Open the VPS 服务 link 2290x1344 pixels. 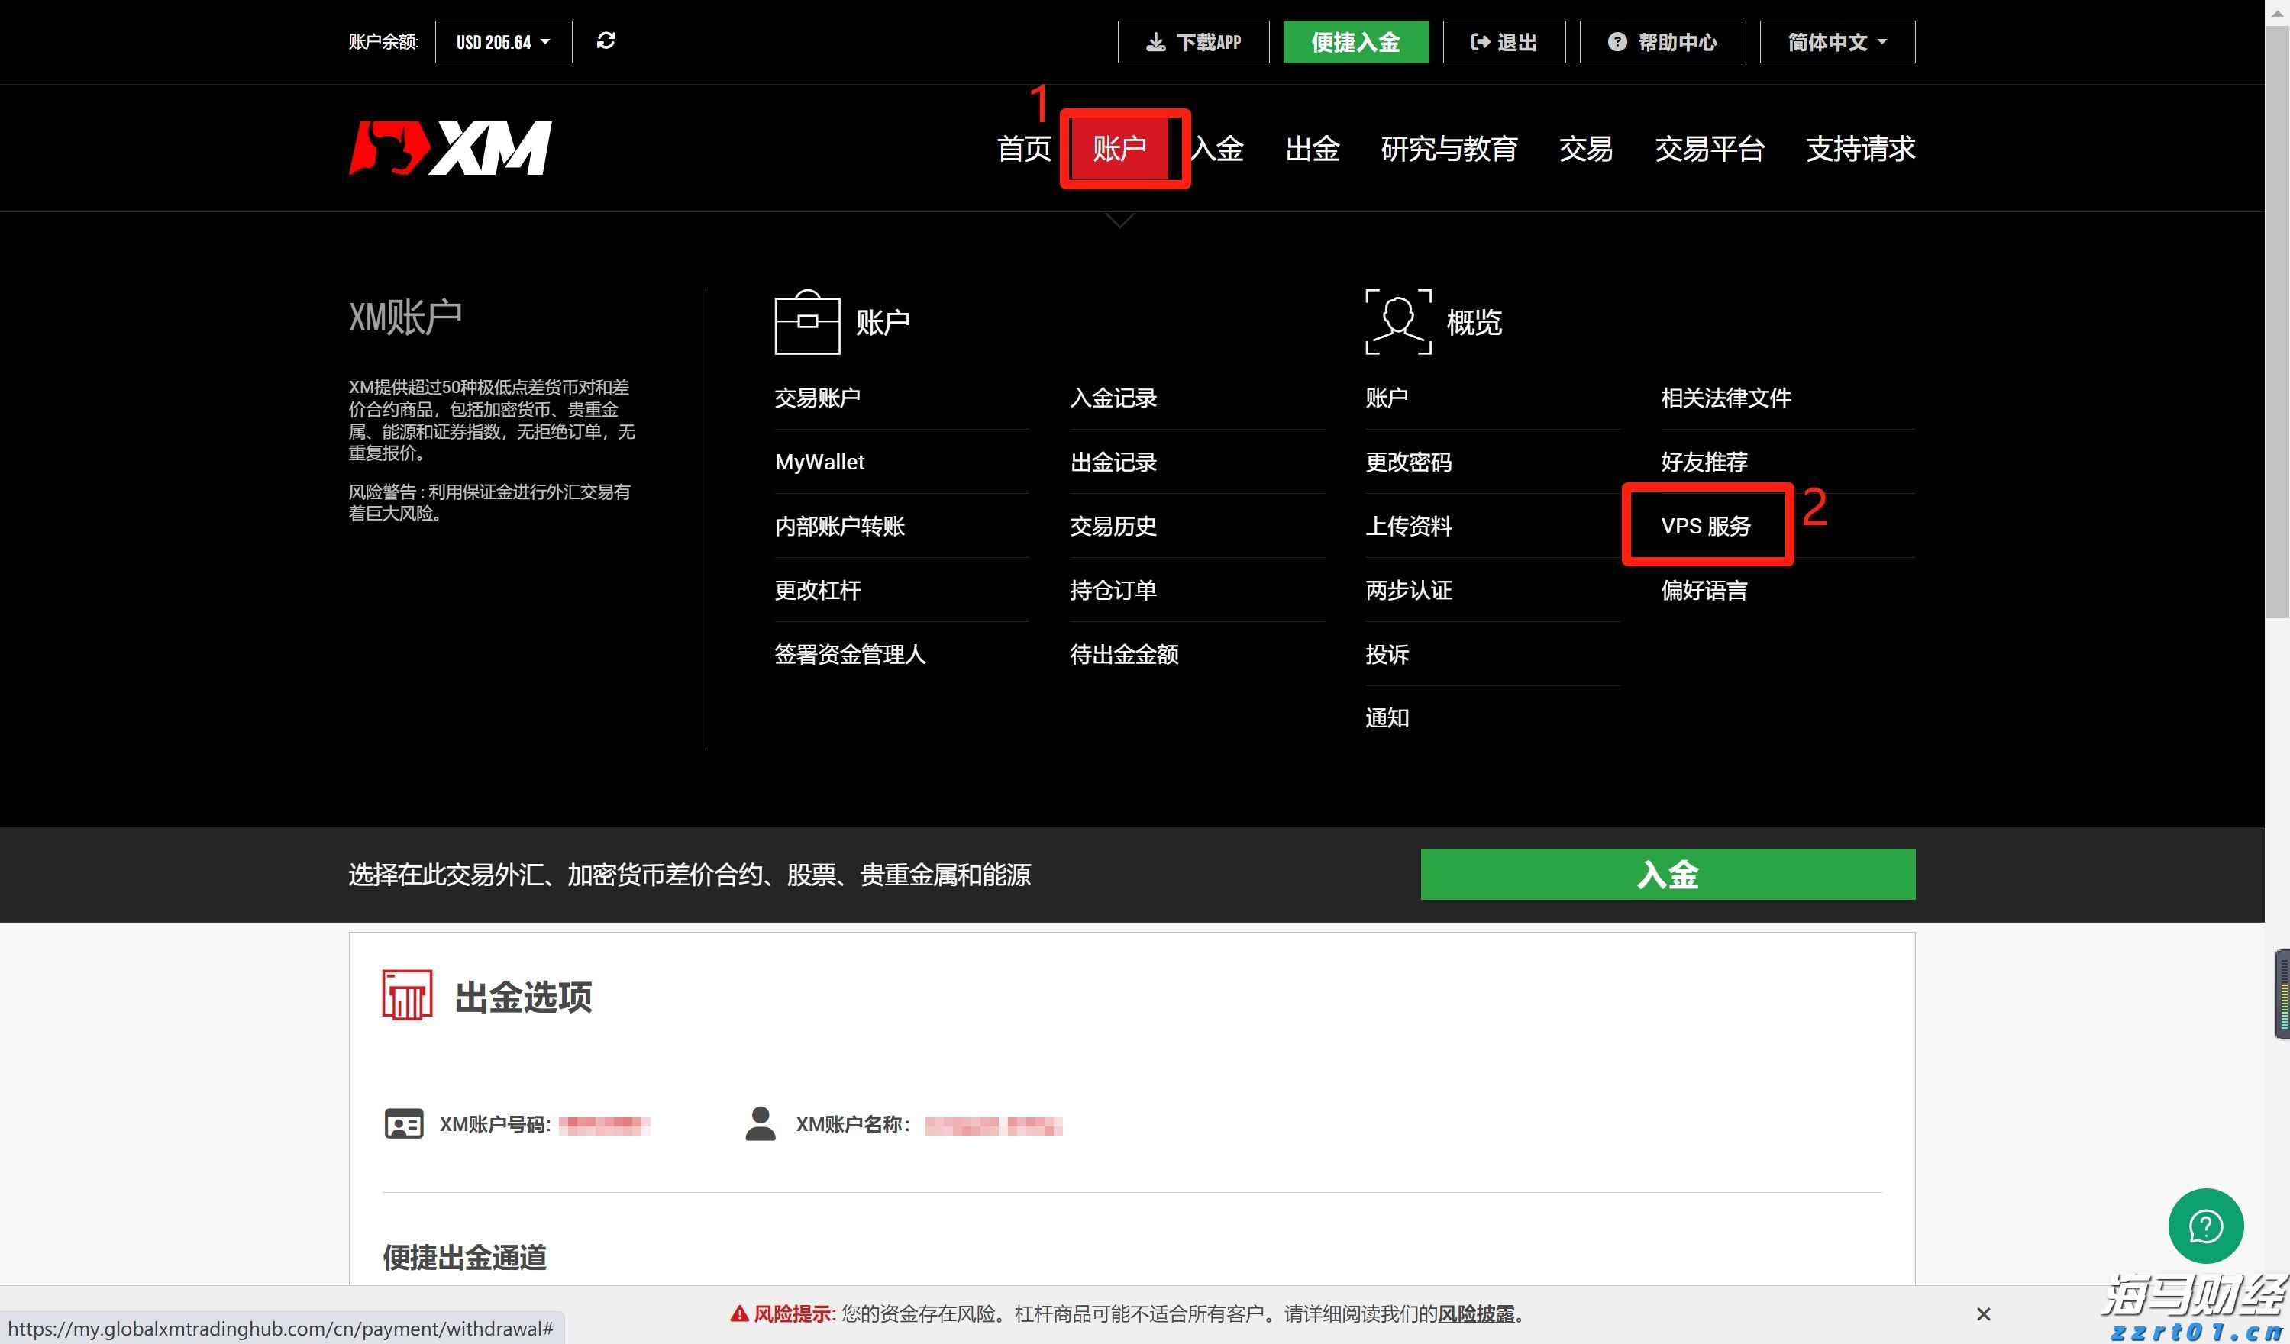point(1706,525)
